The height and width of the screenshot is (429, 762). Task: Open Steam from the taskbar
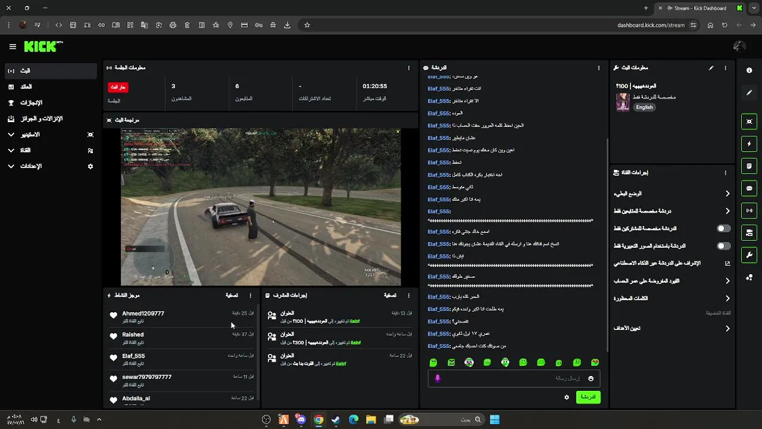click(336, 419)
